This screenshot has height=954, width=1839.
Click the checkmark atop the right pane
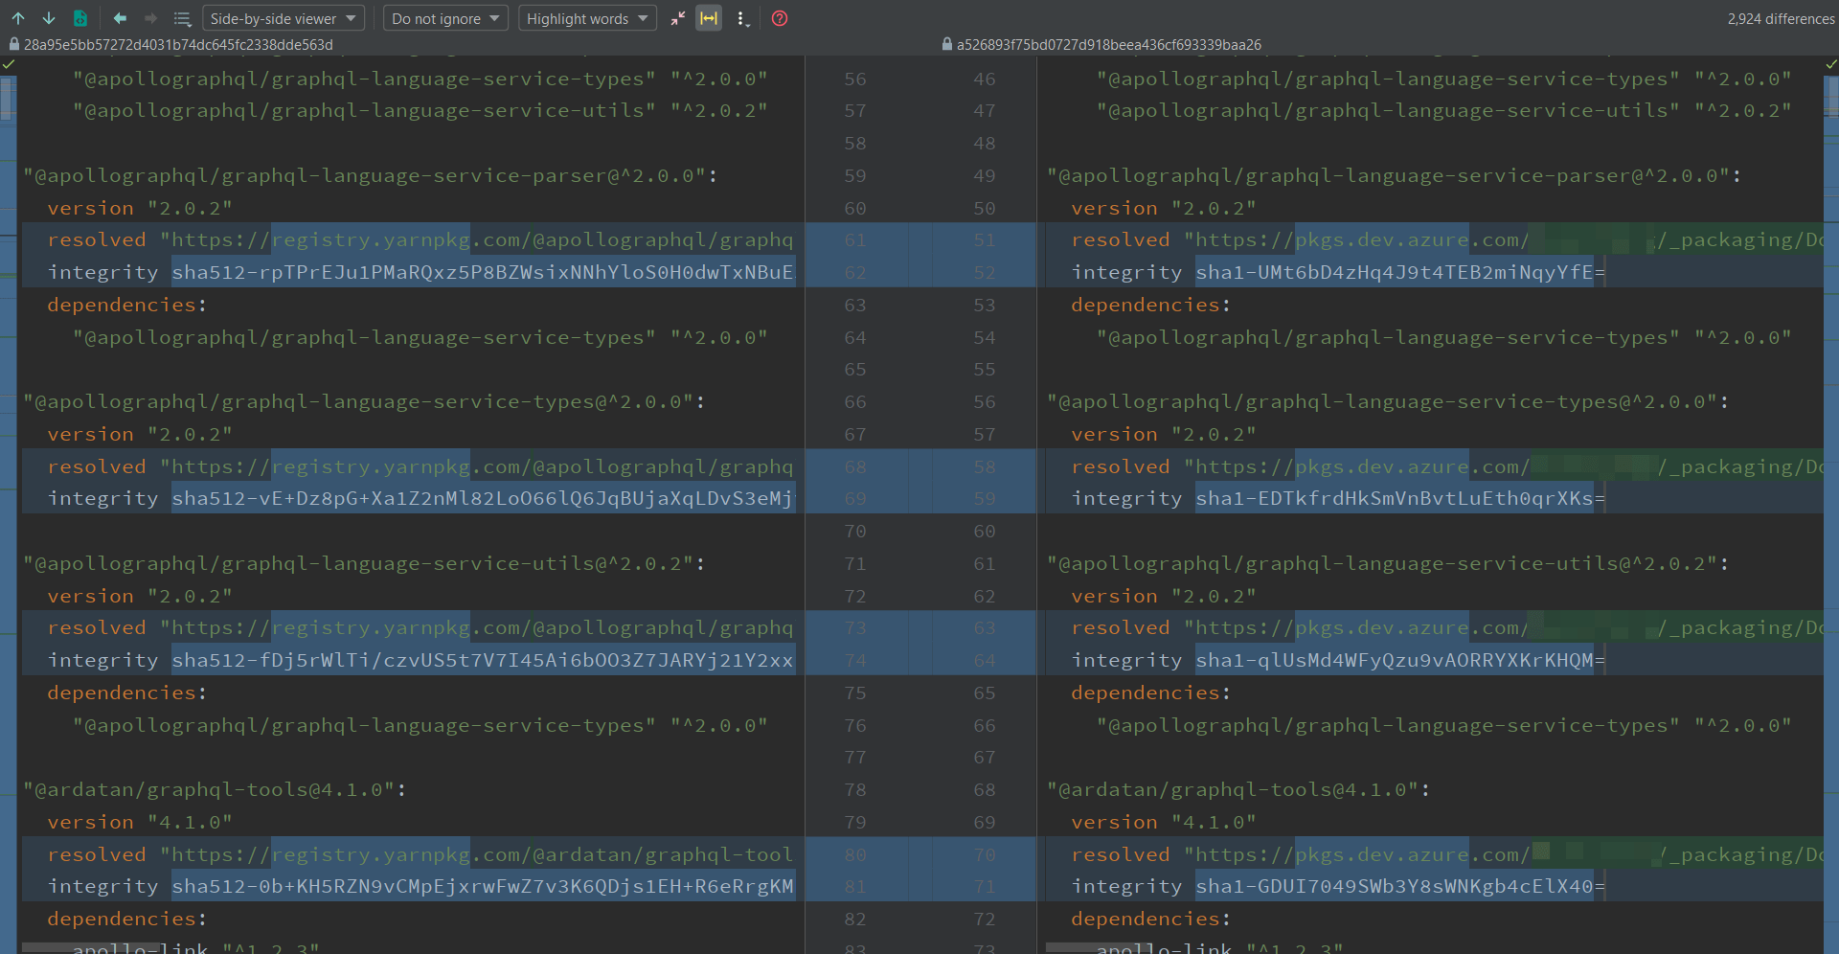pos(1829,63)
